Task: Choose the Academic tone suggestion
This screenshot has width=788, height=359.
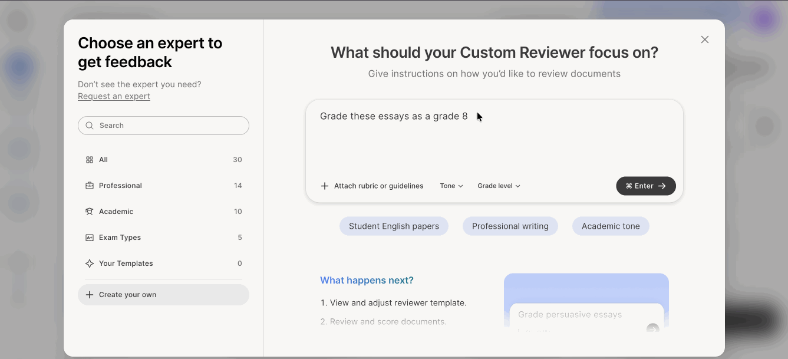Action: coord(611,226)
